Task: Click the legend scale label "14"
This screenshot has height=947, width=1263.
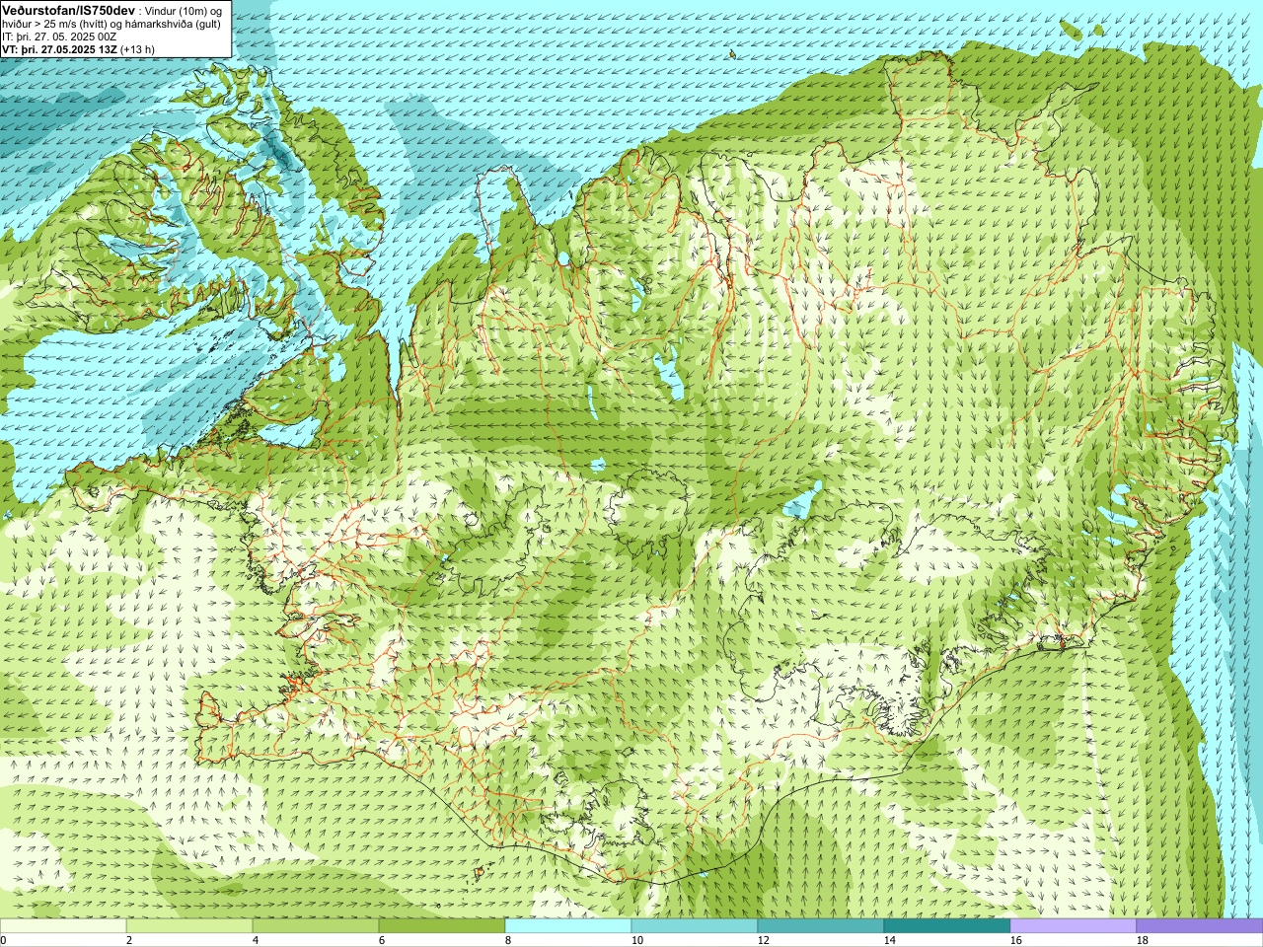Action: click(x=890, y=940)
